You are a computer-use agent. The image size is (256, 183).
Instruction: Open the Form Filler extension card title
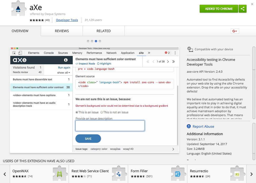(x=139, y=171)
